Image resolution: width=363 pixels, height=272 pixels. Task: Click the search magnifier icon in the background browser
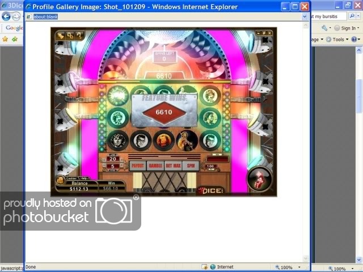coord(352,16)
